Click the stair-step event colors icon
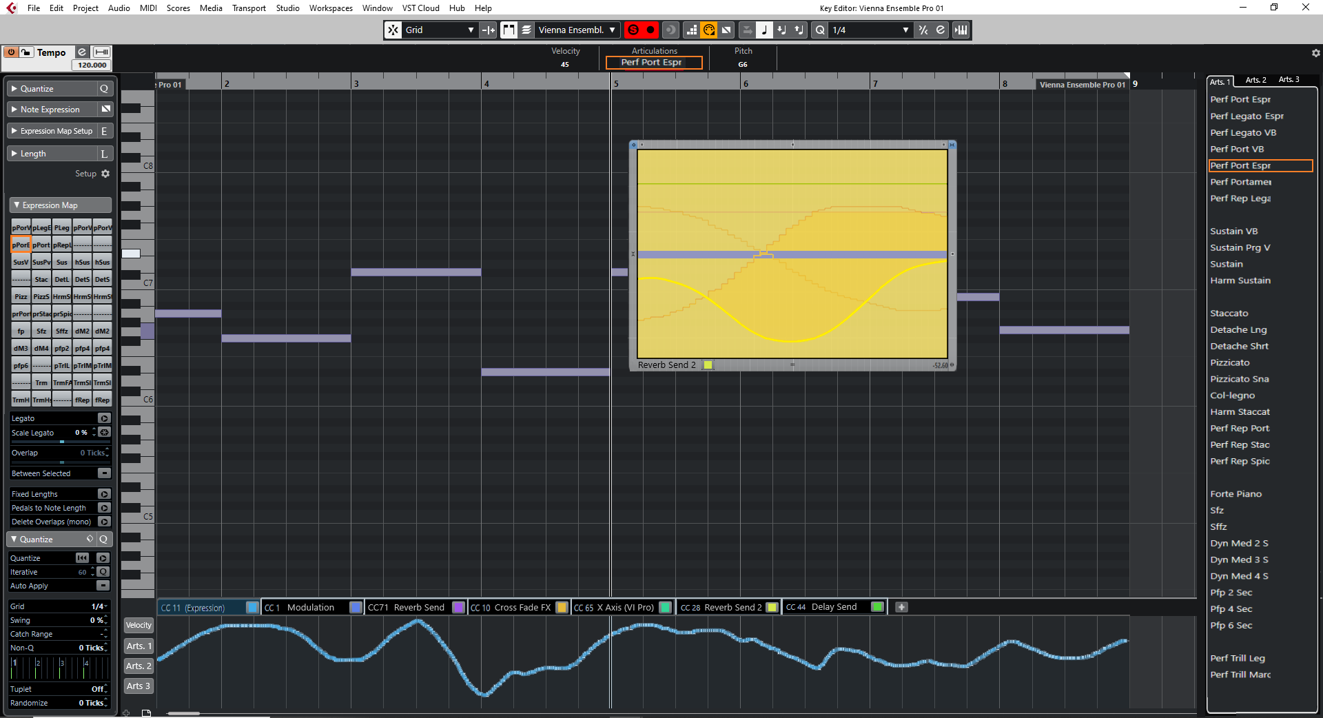Image resolution: width=1323 pixels, height=718 pixels. coord(691,30)
